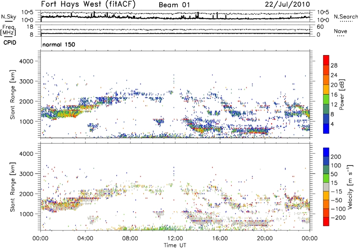Click the date '22/Jul/2010'
The height and width of the screenshot is (248, 358).
(x=287, y=4)
